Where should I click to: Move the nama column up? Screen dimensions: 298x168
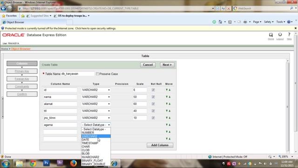coord(169,97)
